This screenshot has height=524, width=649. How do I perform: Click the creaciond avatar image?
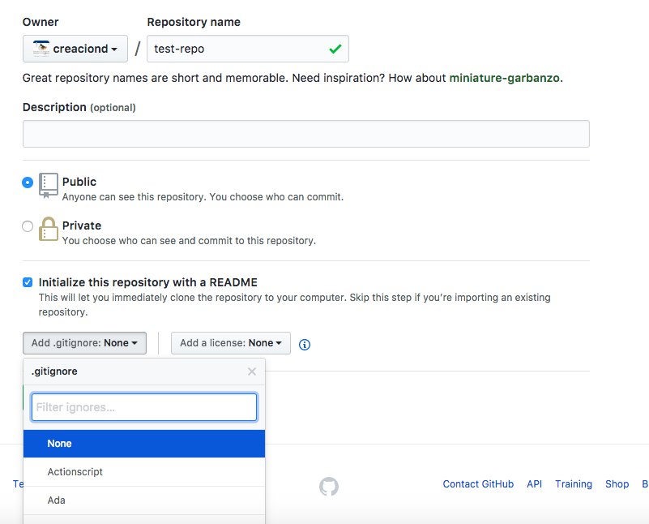pyautogui.click(x=41, y=49)
